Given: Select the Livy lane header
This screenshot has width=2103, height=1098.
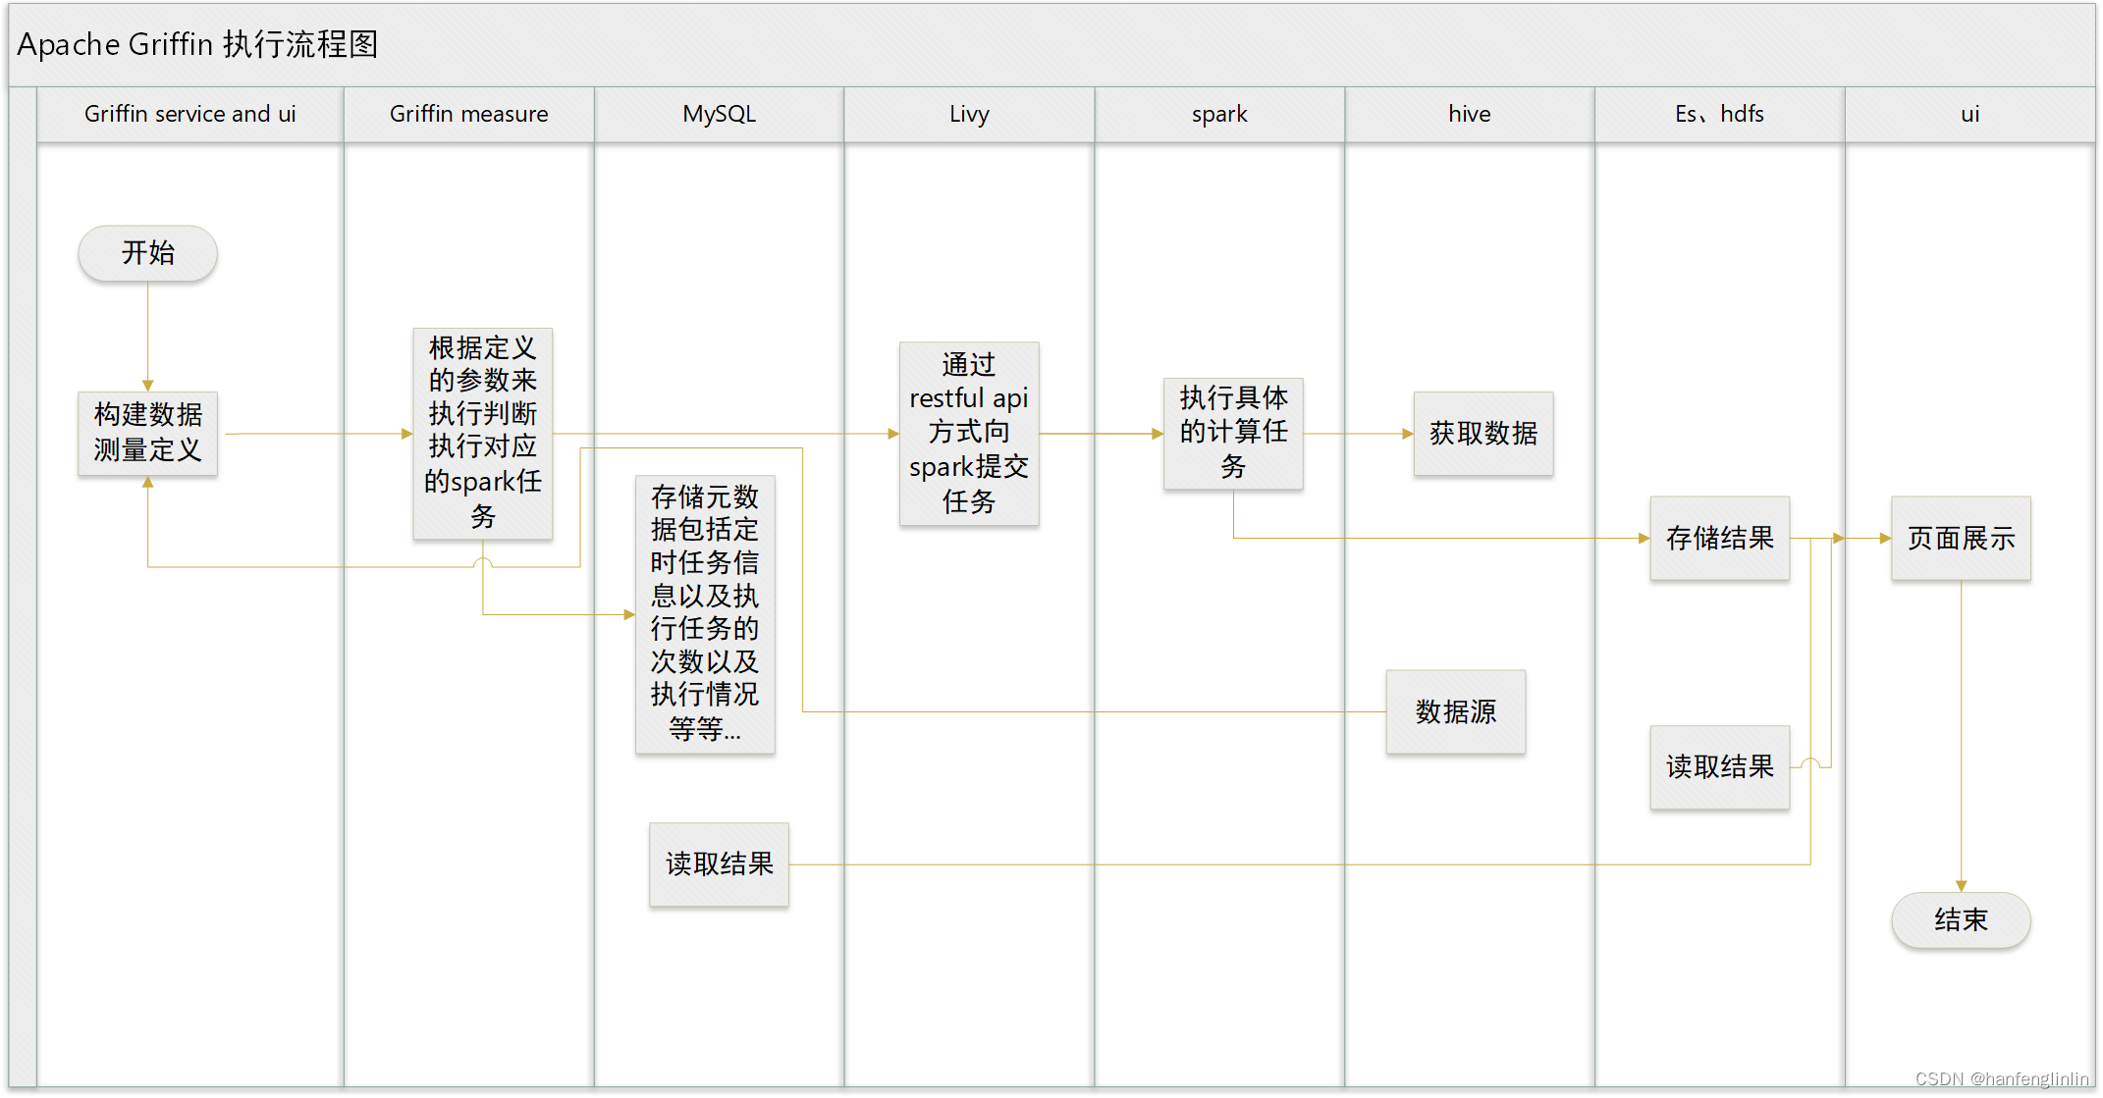Looking at the screenshot, I should pos(969,114).
